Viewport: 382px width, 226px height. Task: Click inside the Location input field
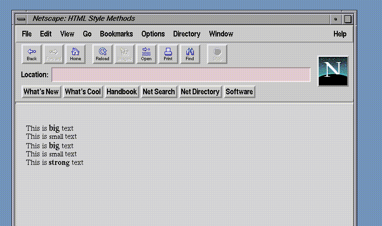(x=181, y=74)
